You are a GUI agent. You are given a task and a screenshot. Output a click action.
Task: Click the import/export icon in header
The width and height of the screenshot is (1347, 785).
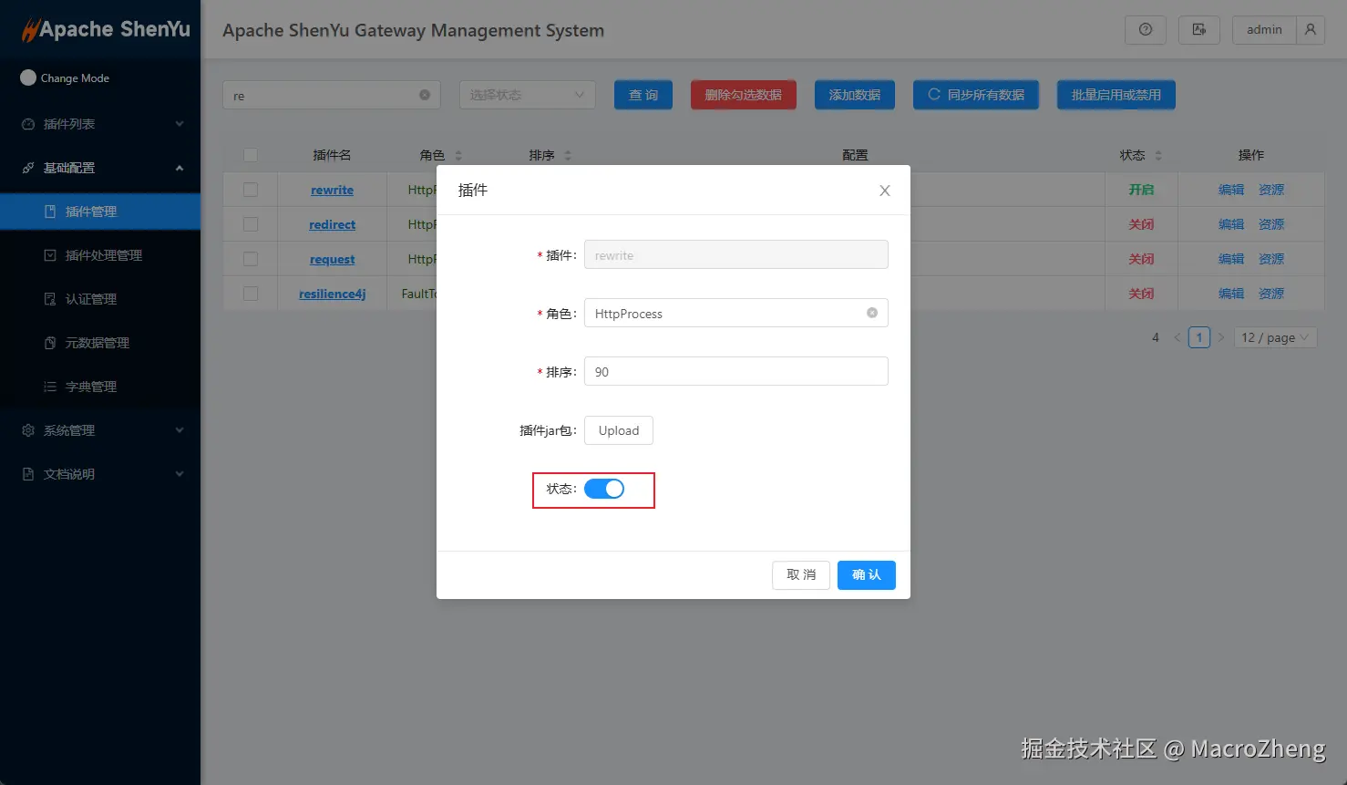point(1199,29)
